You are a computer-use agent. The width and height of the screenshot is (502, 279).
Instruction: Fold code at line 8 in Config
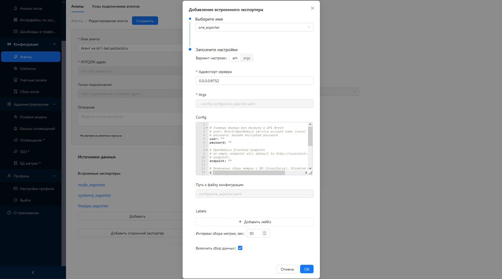[x=207, y=150]
